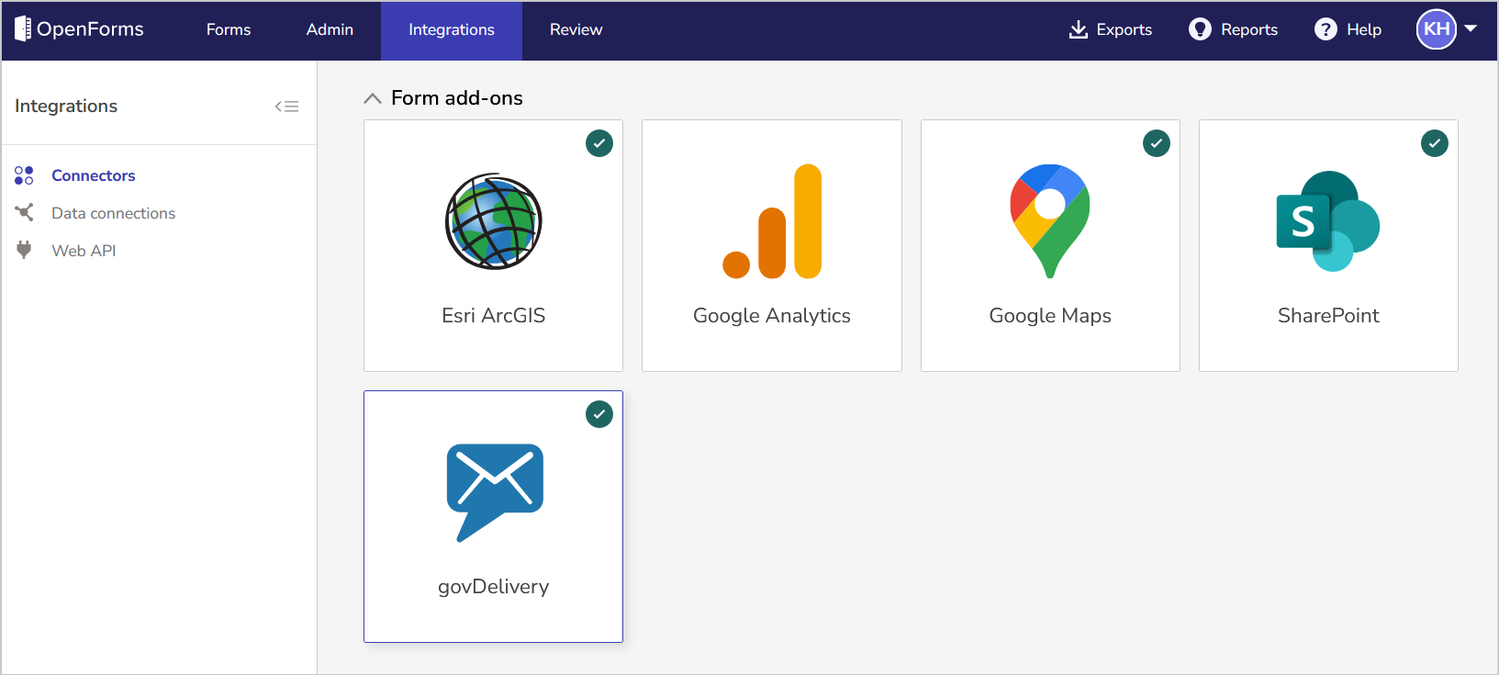Toggle the Esri ArcGIS enabled checkmark
1499x675 pixels.
pyautogui.click(x=599, y=143)
